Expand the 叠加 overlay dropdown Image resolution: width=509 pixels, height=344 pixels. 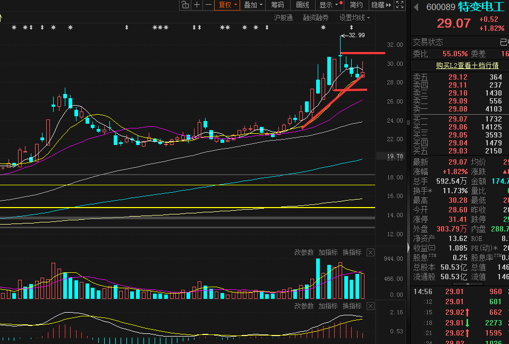[x=253, y=5]
